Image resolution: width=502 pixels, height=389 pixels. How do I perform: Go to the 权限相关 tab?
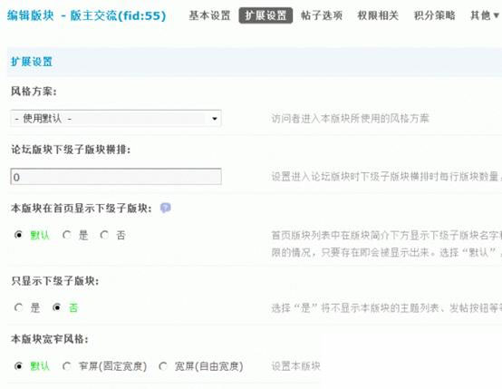[x=378, y=15]
